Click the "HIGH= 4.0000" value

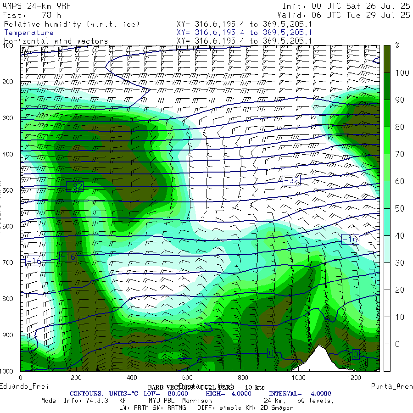point(229,394)
